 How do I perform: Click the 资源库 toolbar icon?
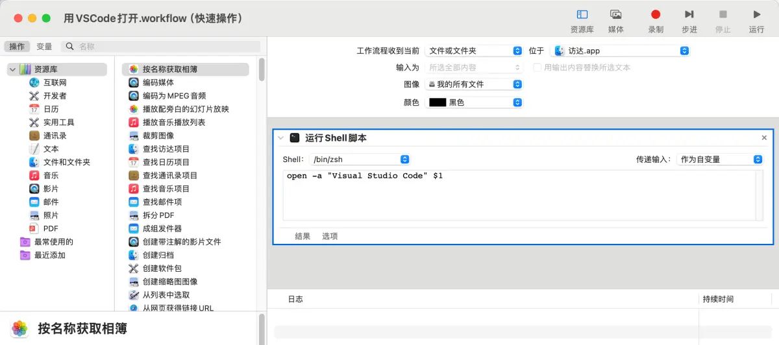pyautogui.click(x=582, y=15)
